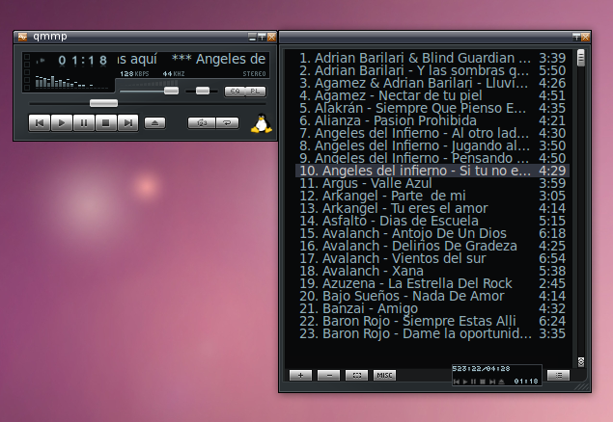Viewport: 613px width, 422px height.
Task: Toggle shuffle mode button
Action: click(202, 123)
